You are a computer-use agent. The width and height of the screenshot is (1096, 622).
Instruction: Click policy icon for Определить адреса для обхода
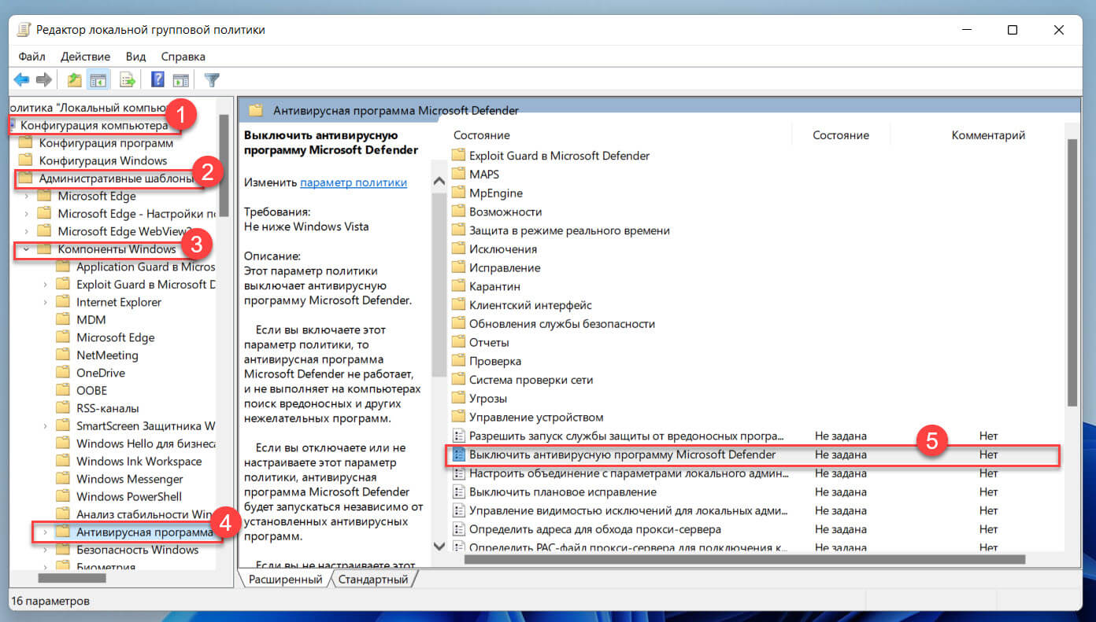459,529
